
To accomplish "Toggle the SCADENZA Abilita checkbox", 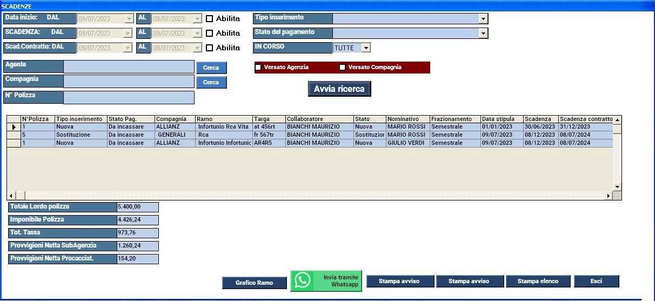I will 210,33.
